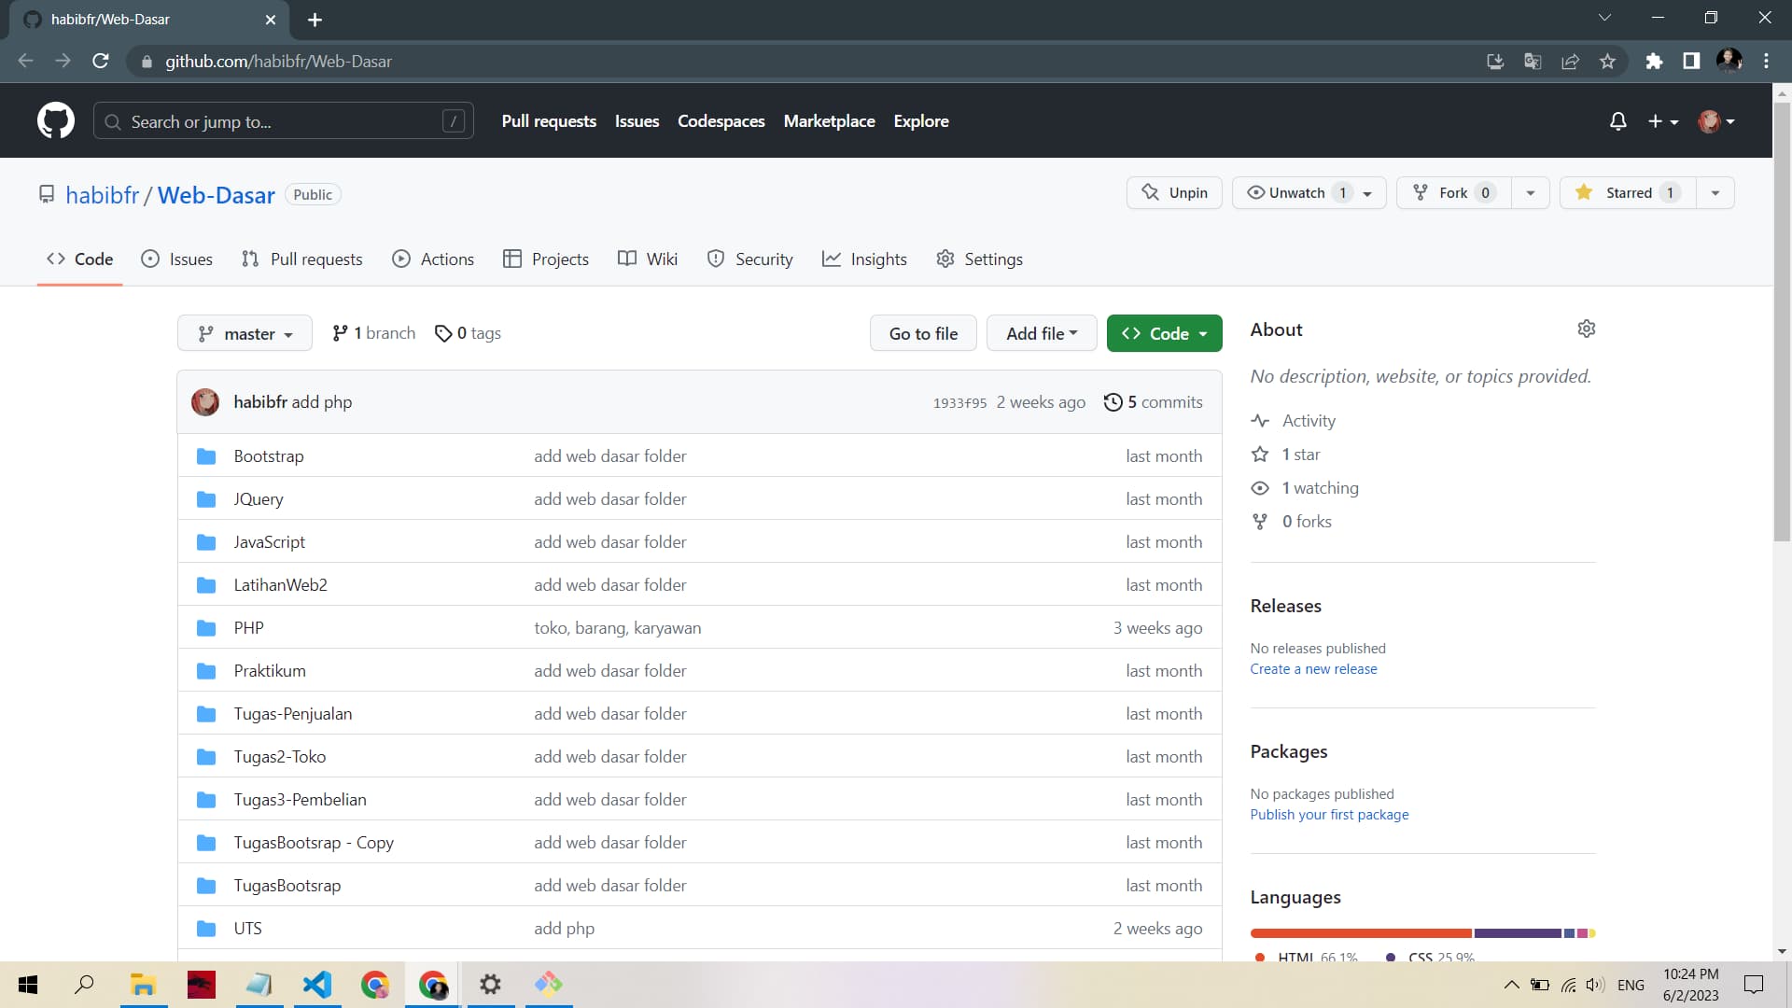Open the repository Settings tab

(979, 259)
